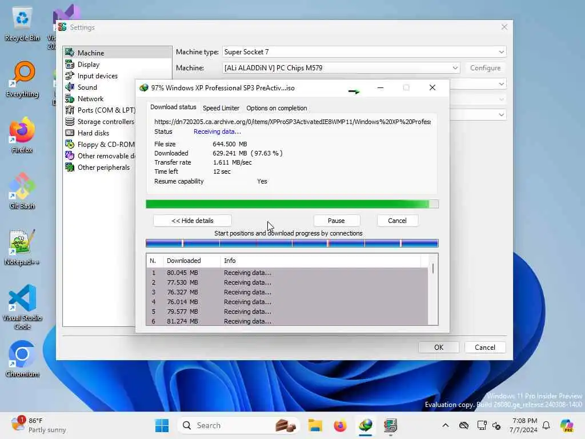This screenshot has height=439, width=585.
Task: Select connection row 6 with 81.274 MB
Action: (287, 321)
